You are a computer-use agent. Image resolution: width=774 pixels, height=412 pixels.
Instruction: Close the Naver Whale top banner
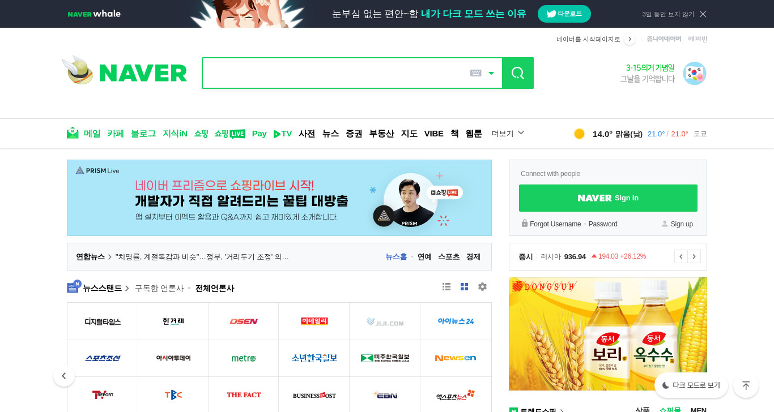703,14
